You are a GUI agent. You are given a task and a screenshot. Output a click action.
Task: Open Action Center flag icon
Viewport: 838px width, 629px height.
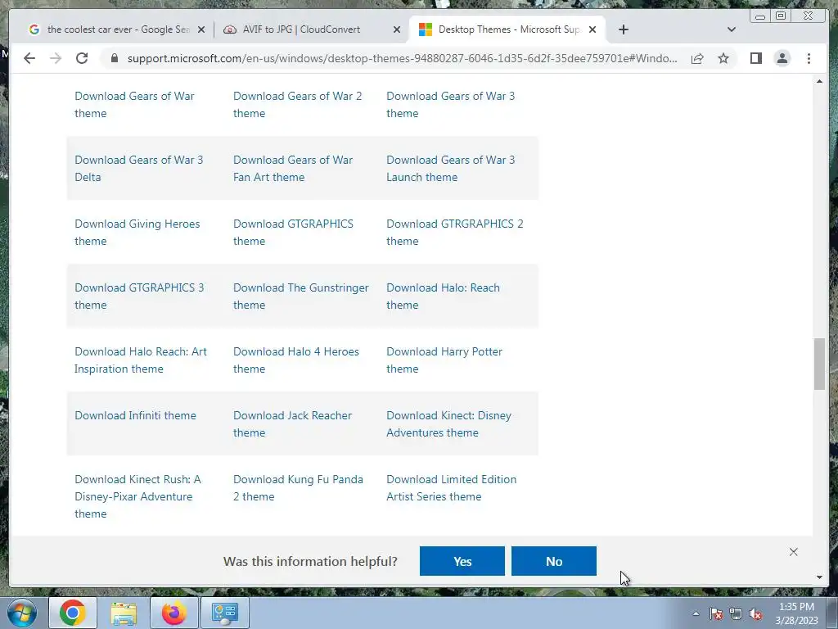716,614
